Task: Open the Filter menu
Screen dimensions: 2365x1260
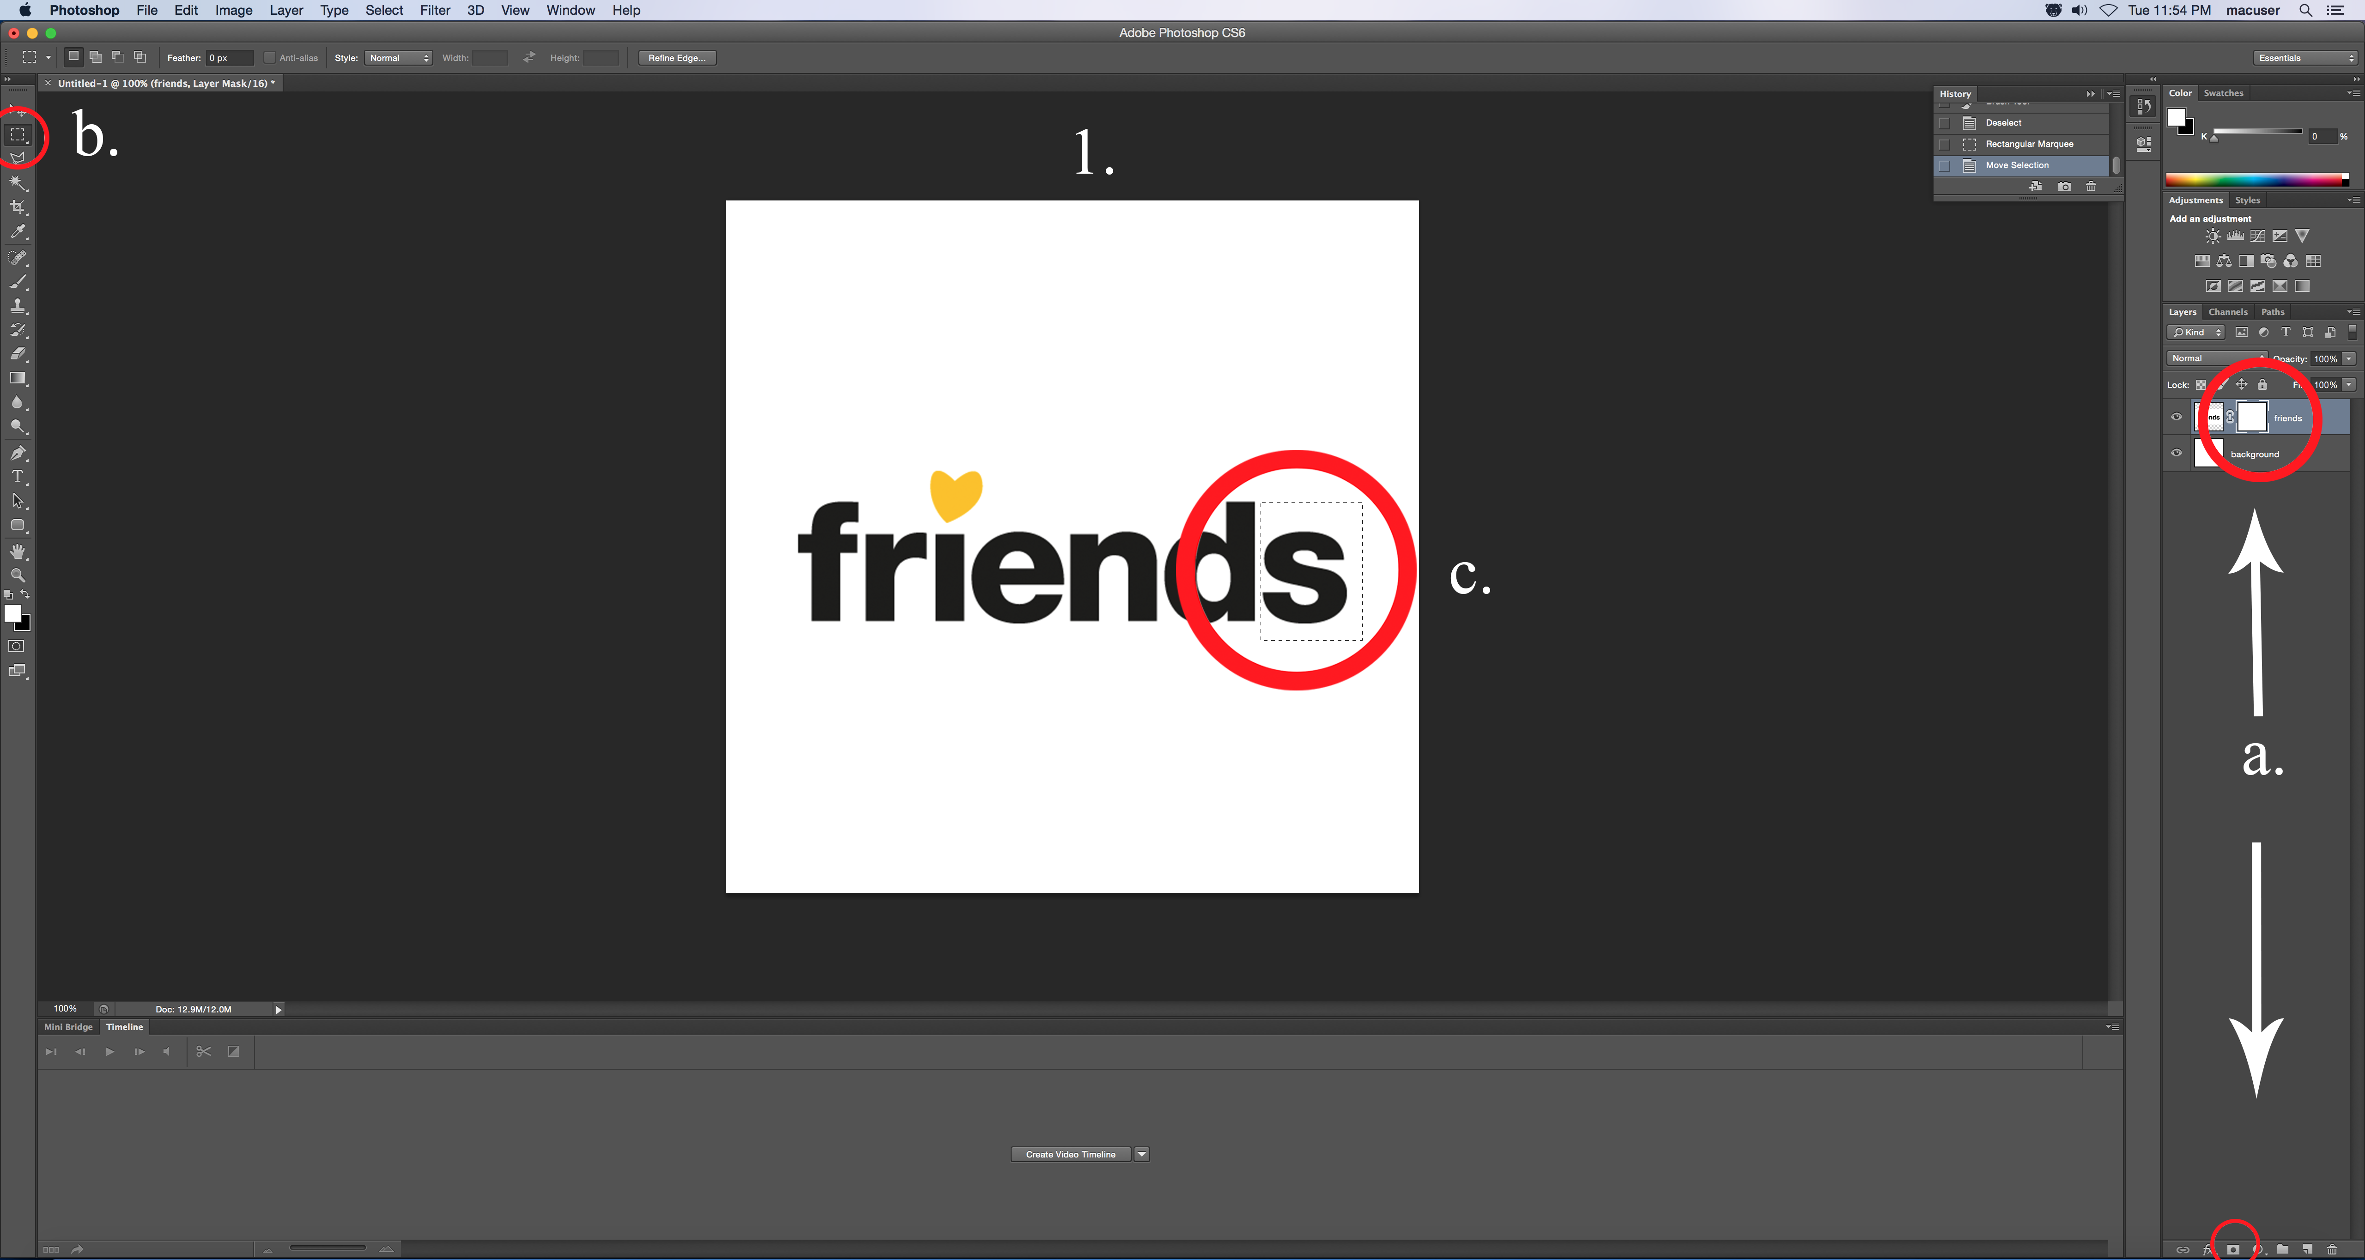Action: click(434, 10)
